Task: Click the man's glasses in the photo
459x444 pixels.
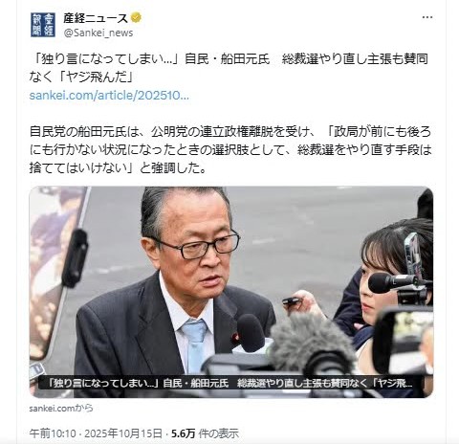Action: (197, 246)
